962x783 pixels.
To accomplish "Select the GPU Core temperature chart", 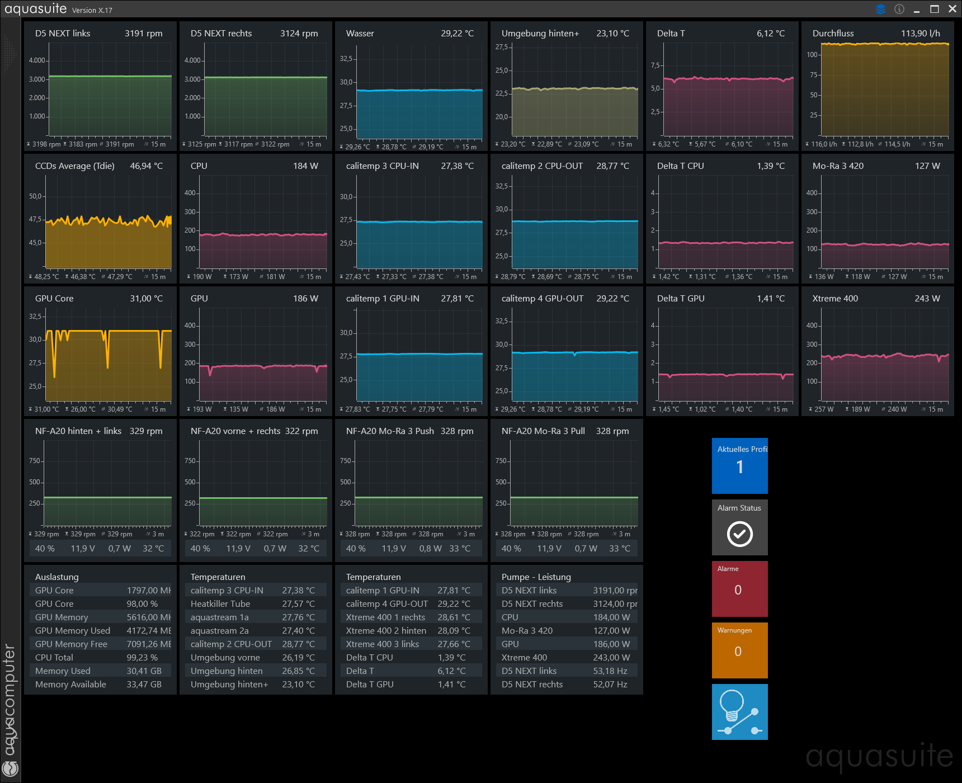I will [100, 351].
